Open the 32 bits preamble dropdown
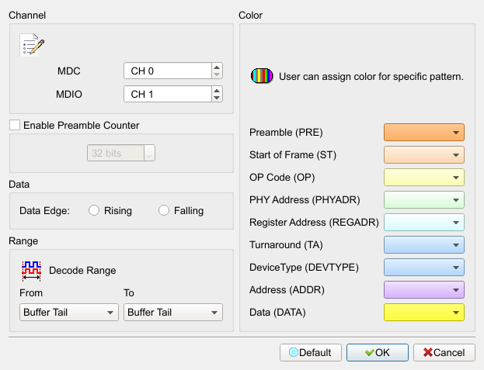 (x=121, y=153)
